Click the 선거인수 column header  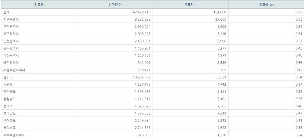pyautogui.click(x=114, y=4)
